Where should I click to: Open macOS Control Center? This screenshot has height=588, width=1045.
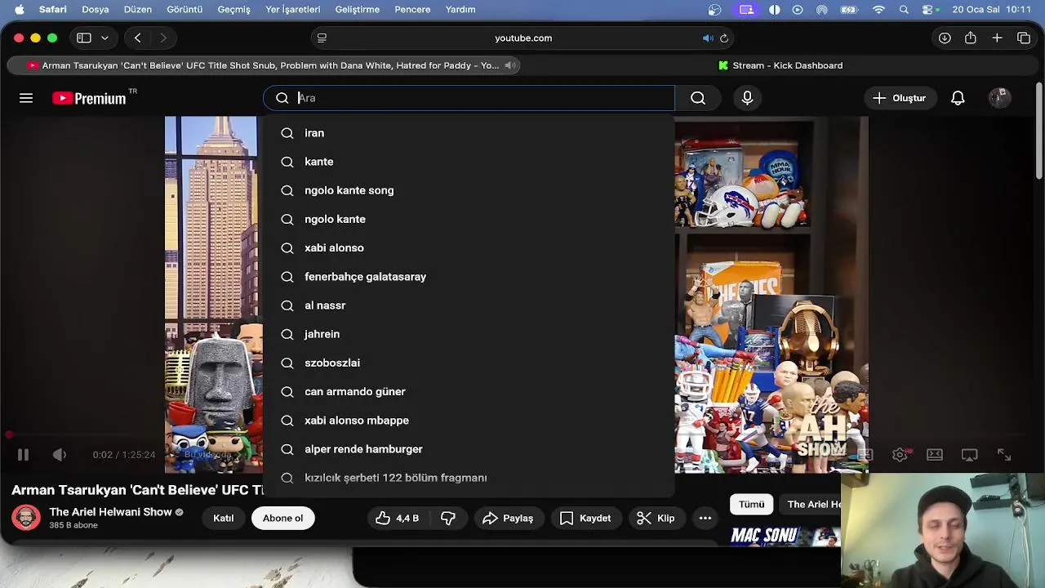[929, 9]
